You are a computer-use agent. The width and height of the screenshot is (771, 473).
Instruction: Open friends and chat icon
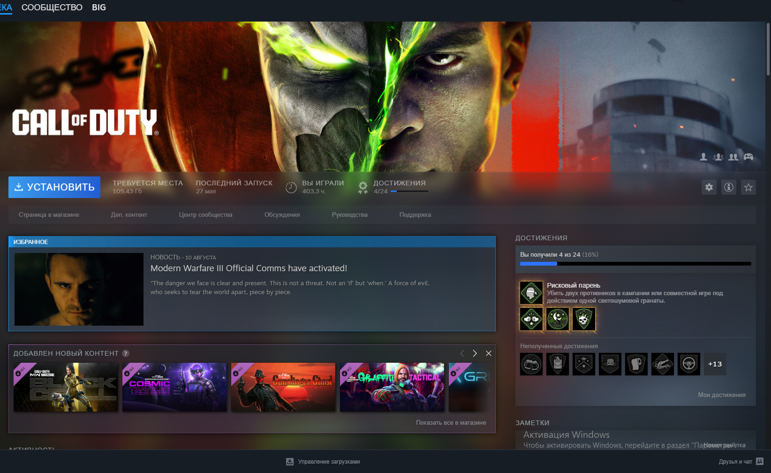coord(760,462)
